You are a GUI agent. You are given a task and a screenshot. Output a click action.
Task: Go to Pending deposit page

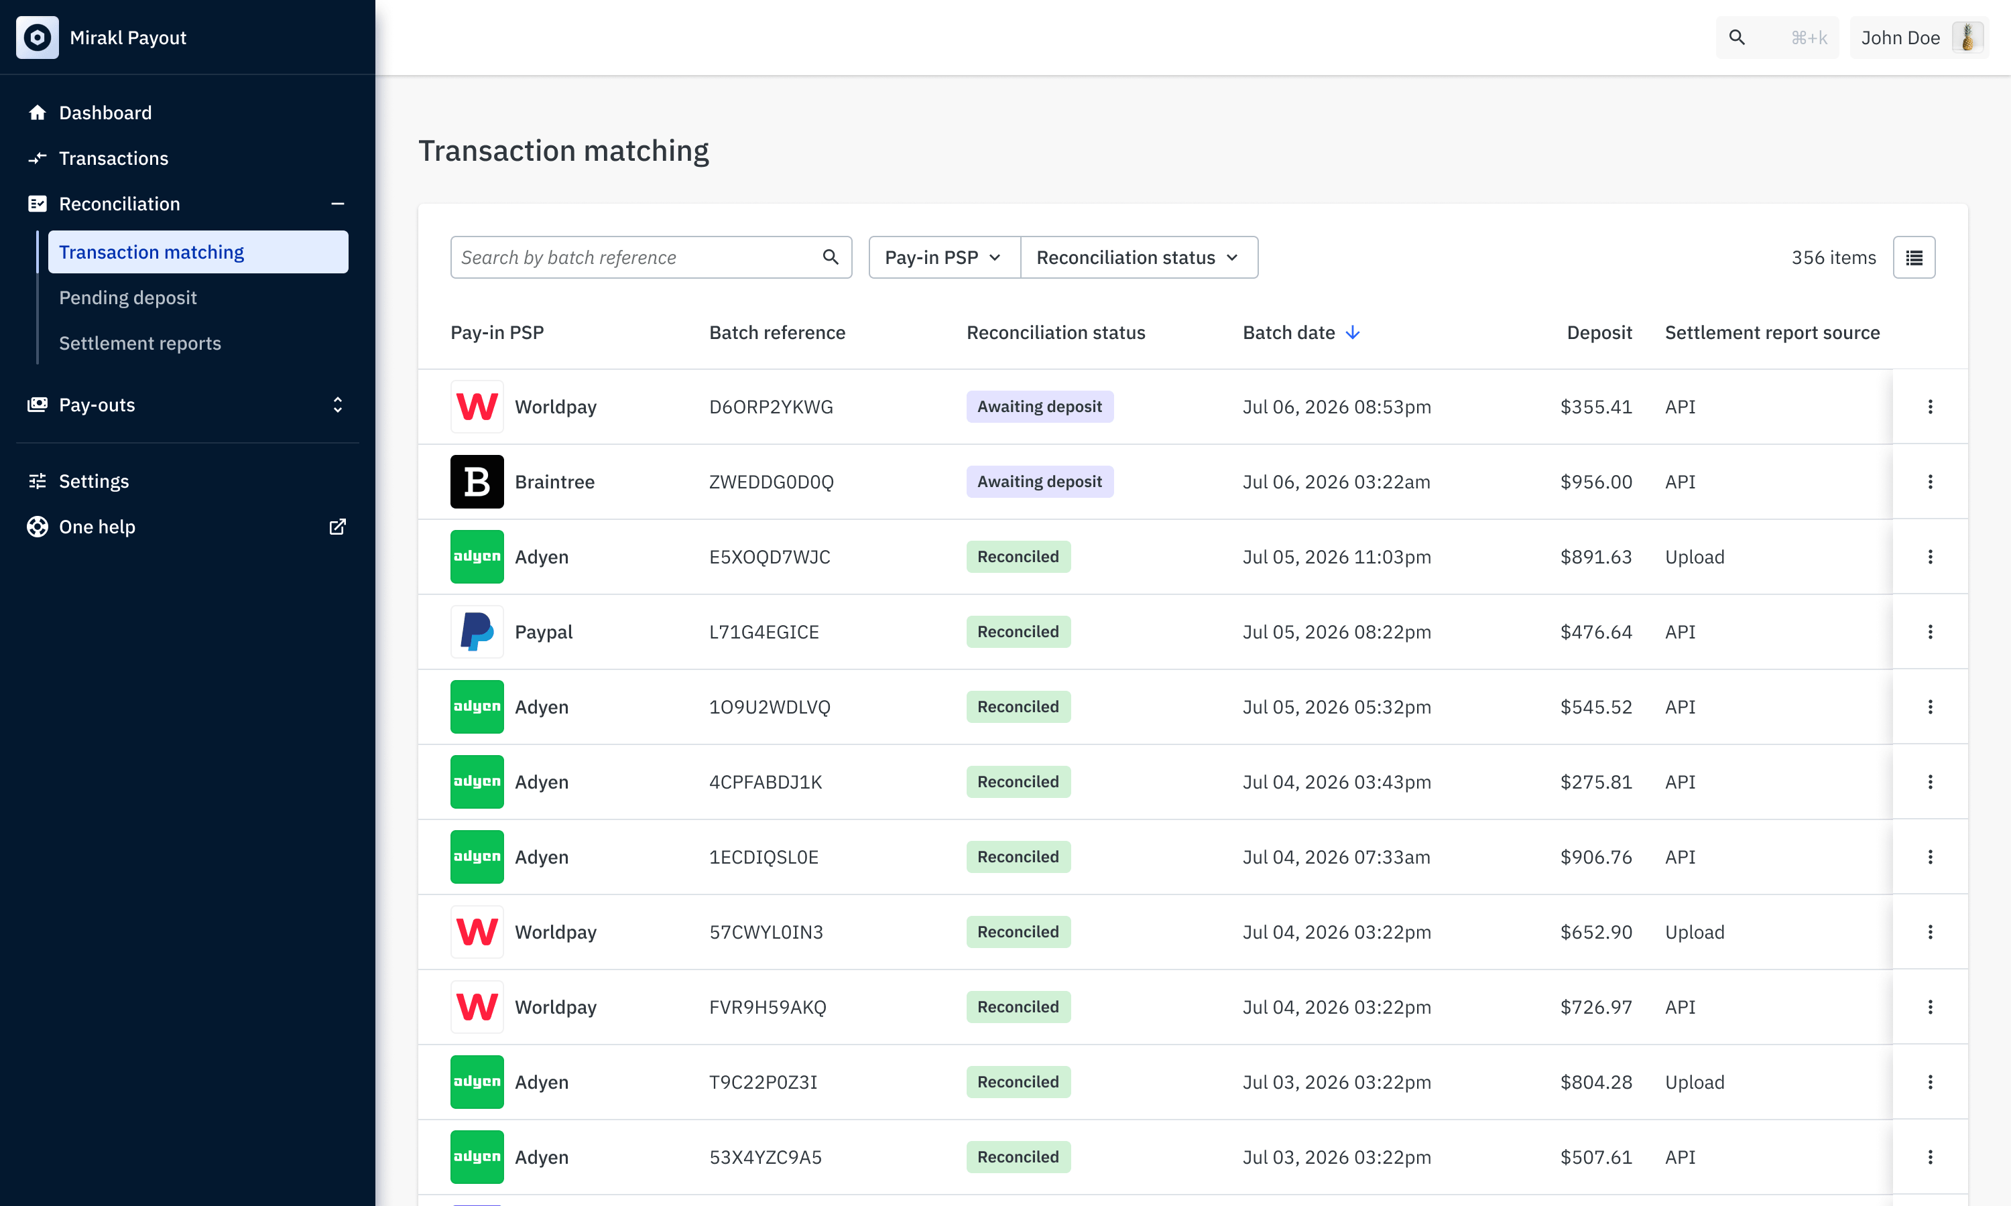tap(127, 297)
